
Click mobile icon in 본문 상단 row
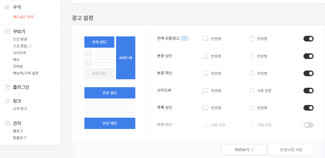252,56
